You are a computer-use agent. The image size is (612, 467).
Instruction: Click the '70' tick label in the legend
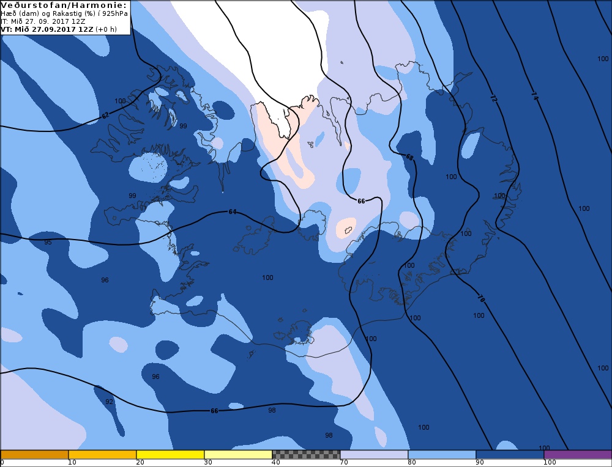[x=344, y=463]
